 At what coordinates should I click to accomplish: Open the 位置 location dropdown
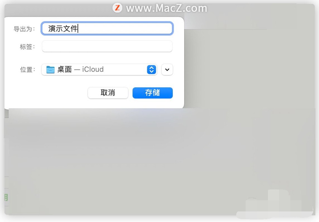[x=99, y=70]
